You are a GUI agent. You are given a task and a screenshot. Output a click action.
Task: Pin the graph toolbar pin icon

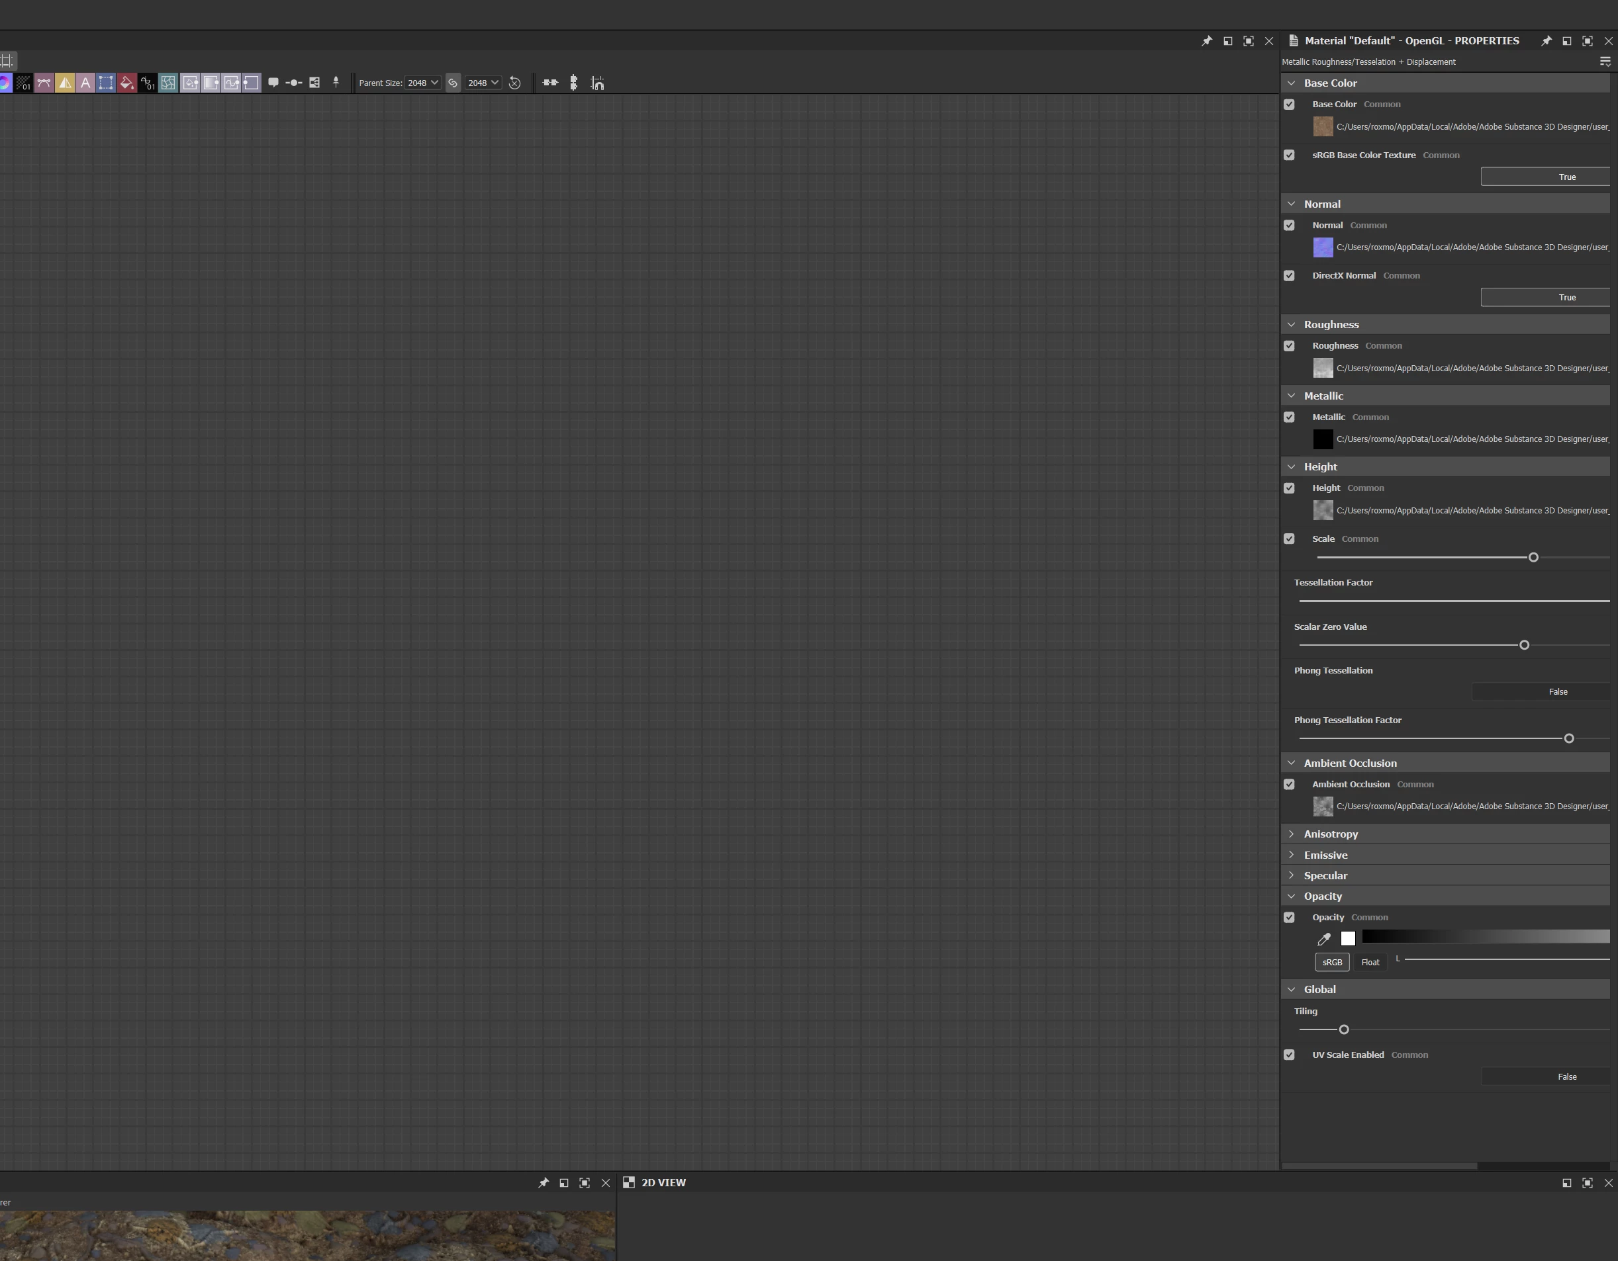pyautogui.click(x=336, y=83)
